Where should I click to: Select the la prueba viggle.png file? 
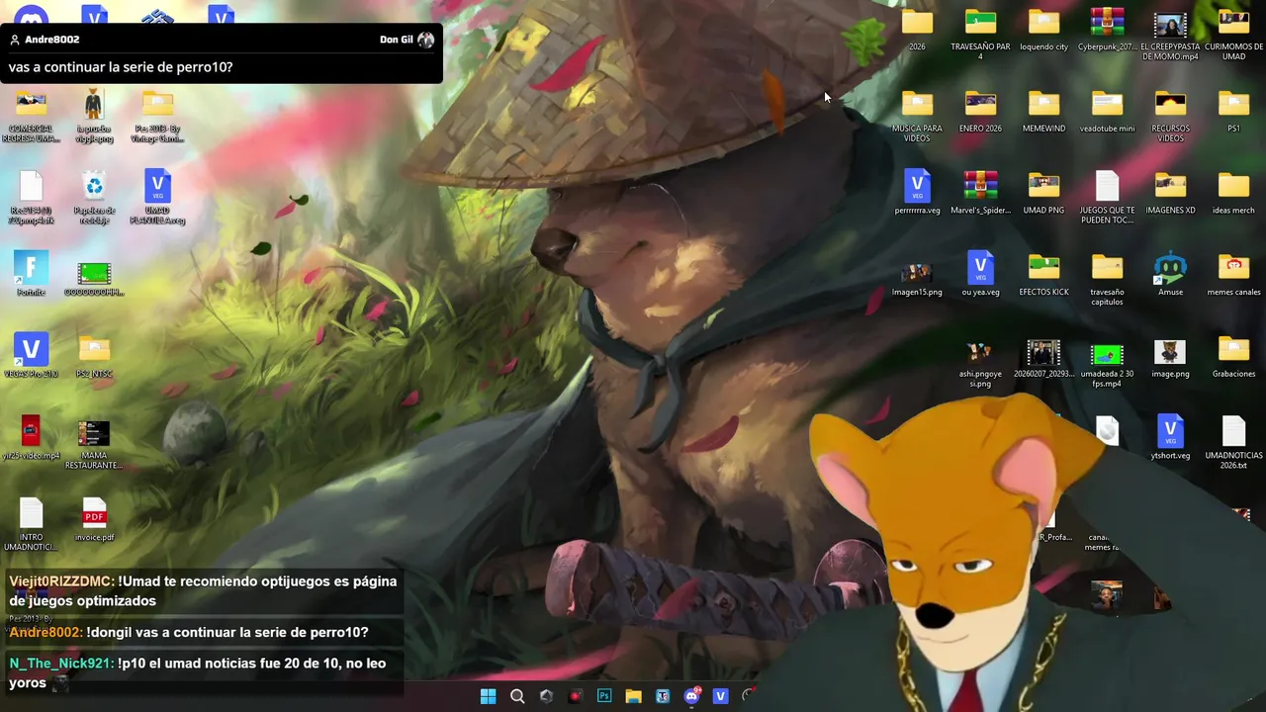pos(94,116)
